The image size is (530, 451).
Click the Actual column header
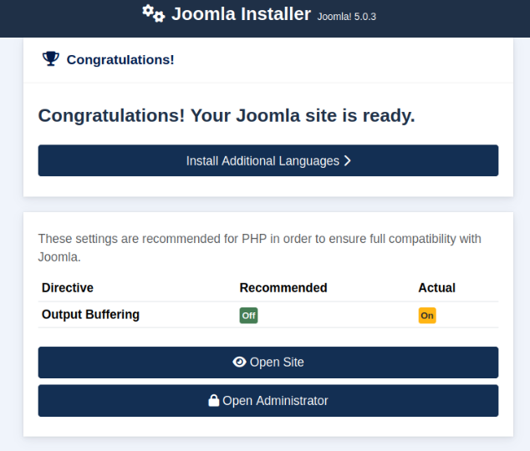tap(436, 287)
